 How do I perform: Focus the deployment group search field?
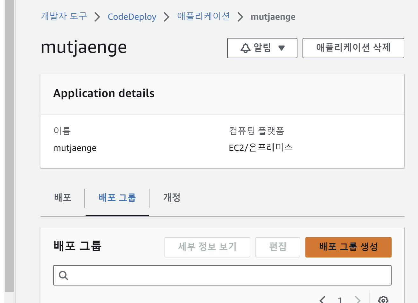pos(222,275)
